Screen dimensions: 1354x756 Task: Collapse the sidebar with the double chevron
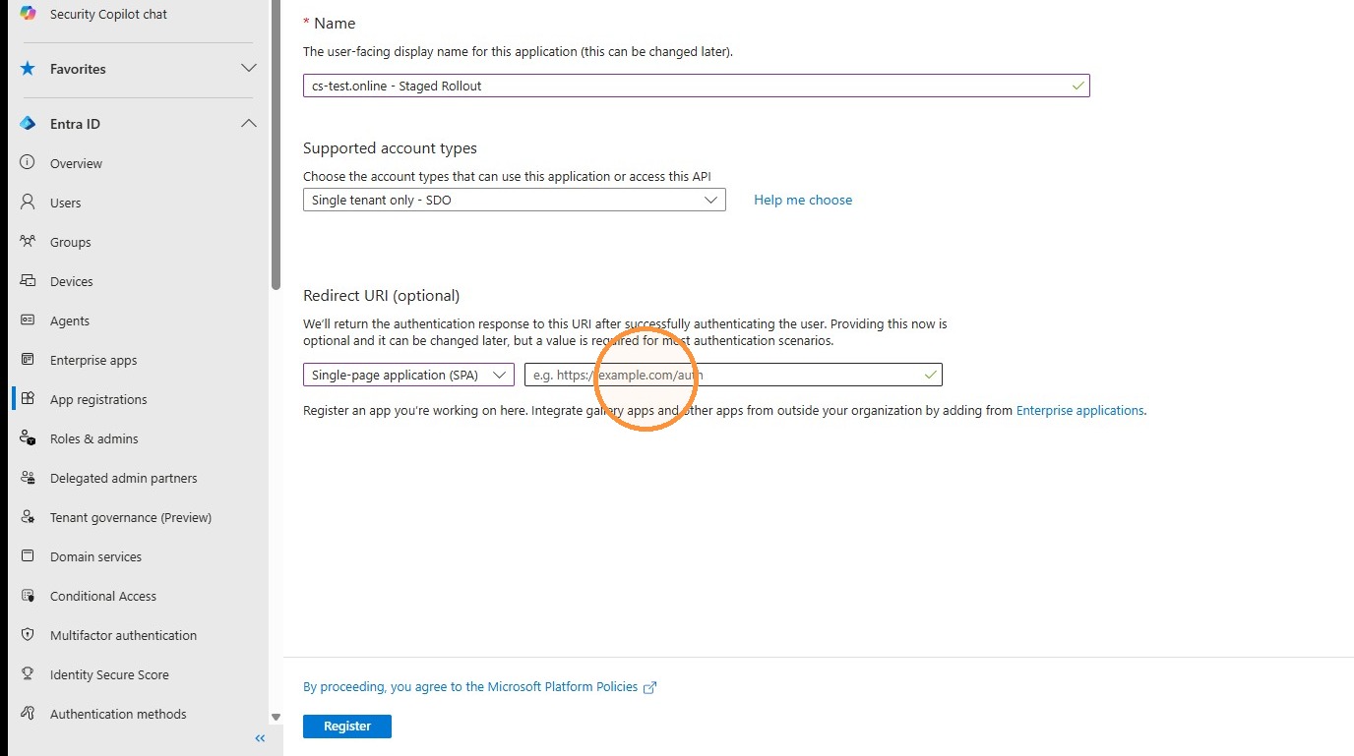click(260, 738)
